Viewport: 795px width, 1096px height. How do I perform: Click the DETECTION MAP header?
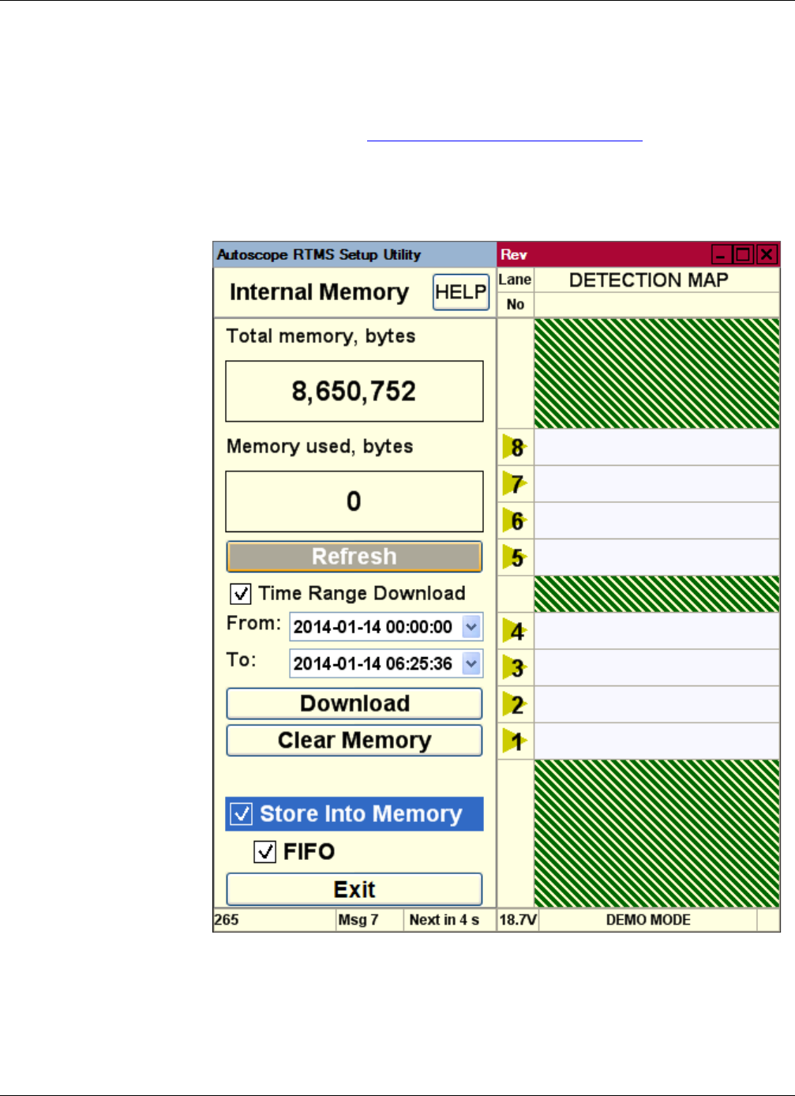649,280
